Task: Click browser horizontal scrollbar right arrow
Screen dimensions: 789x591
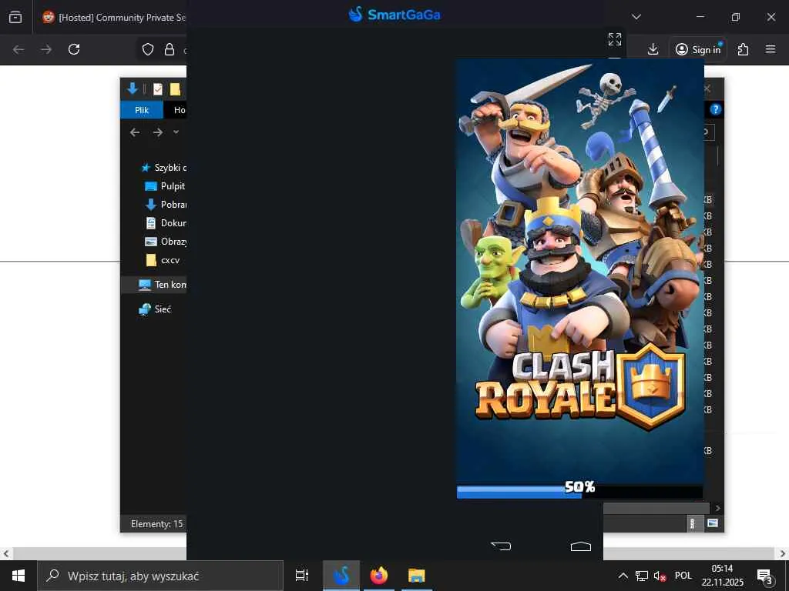Action: [x=783, y=554]
